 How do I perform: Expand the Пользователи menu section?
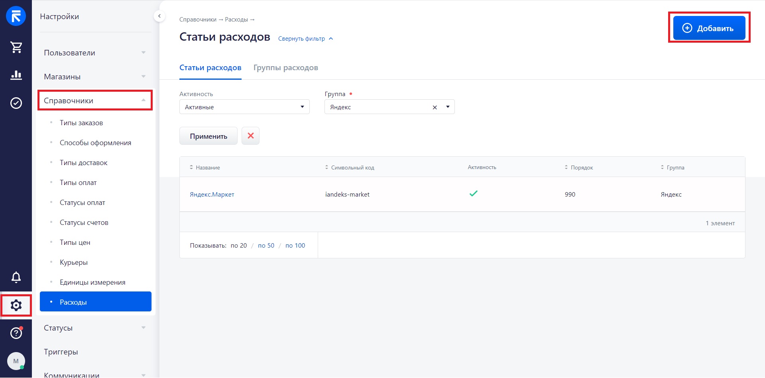click(95, 53)
